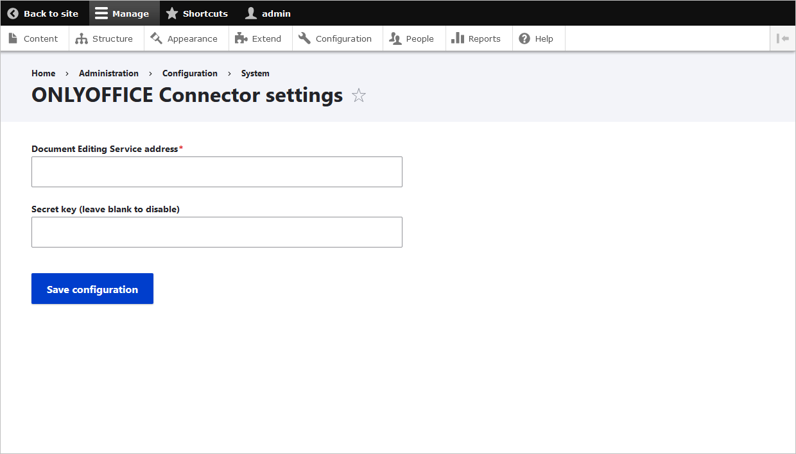Click the Save configuration button
This screenshot has height=454, width=796.
(x=92, y=289)
